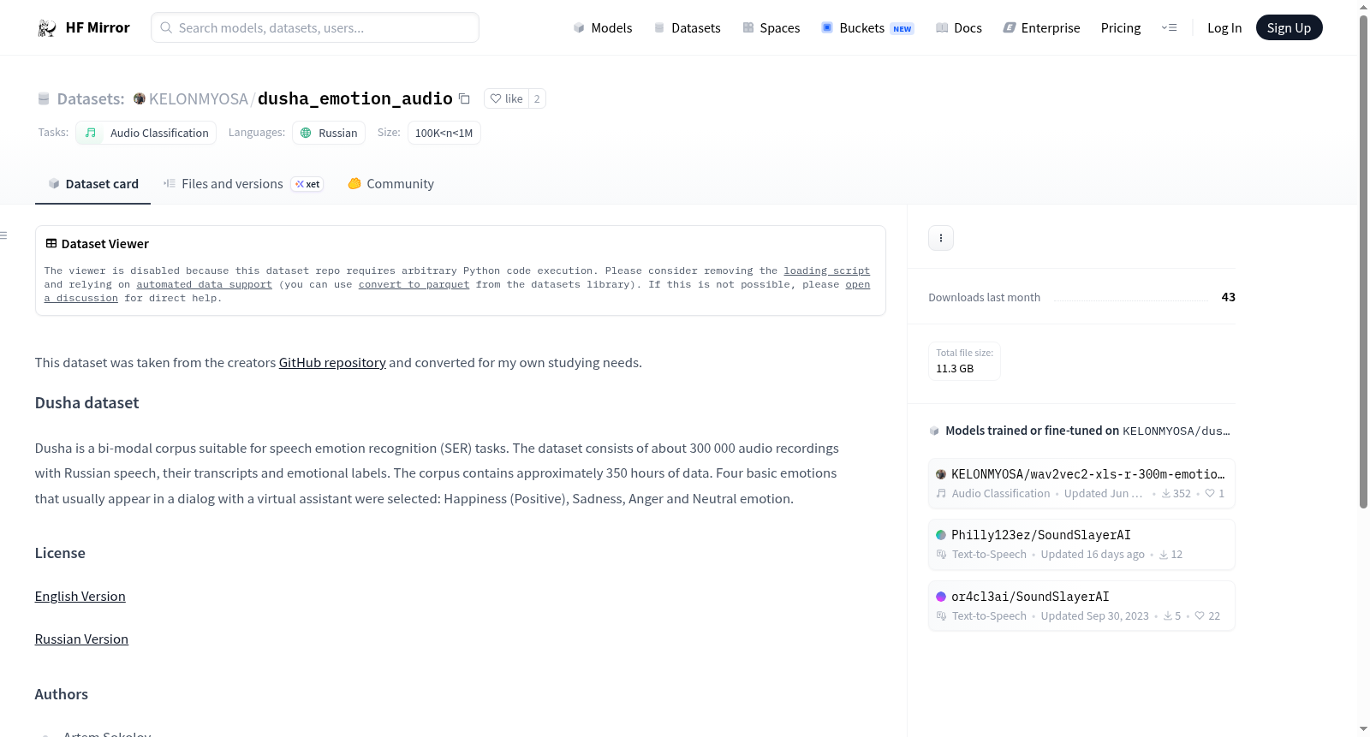Switch to the Community tab

pyautogui.click(x=390, y=184)
